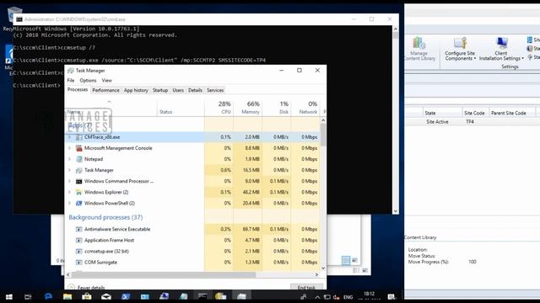Switch to the Startup tab
Viewport: 540px width, 303px height.
point(160,90)
